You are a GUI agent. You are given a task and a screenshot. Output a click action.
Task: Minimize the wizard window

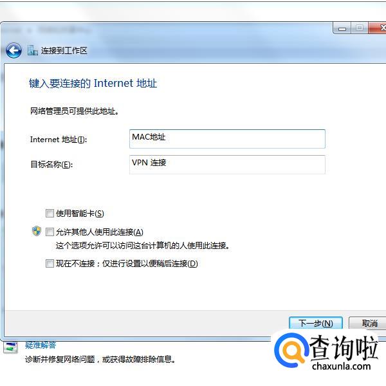coord(342,28)
